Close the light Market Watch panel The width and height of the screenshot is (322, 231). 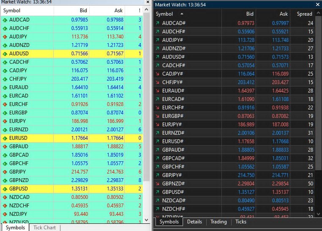[147, 2]
